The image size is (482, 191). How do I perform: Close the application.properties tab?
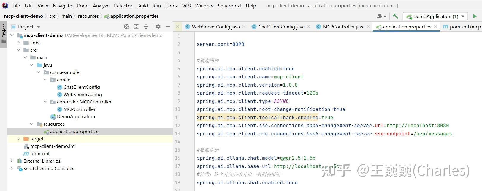pyautogui.click(x=435, y=27)
